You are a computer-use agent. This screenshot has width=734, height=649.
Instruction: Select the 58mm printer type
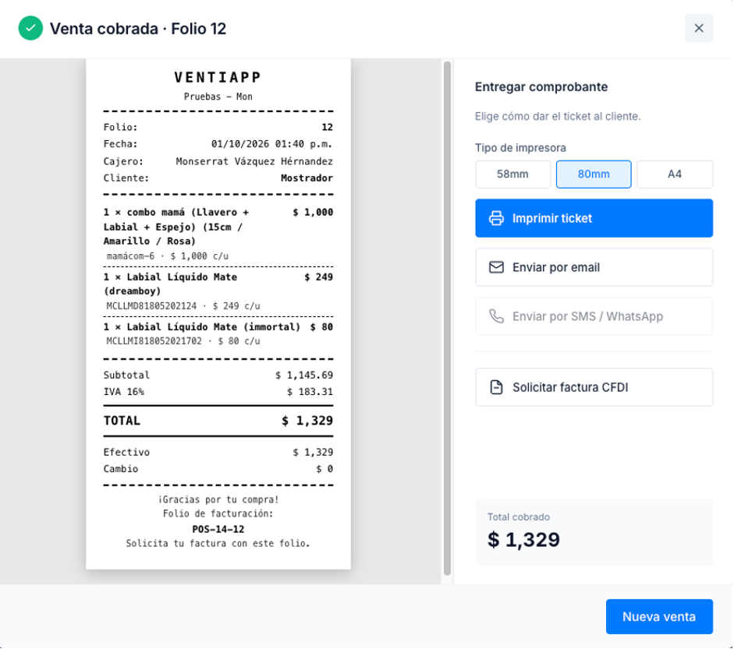click(x=512, y=174)
